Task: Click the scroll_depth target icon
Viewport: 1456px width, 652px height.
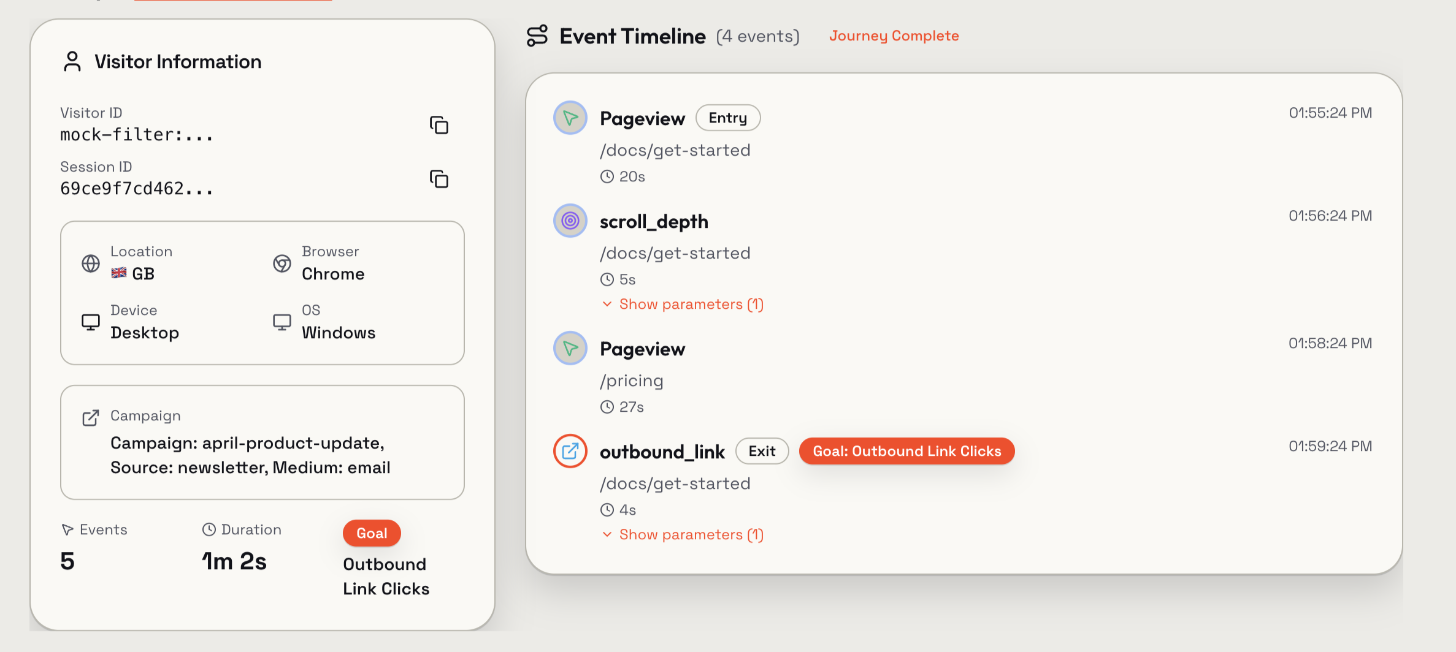Action: click(570, 221)
